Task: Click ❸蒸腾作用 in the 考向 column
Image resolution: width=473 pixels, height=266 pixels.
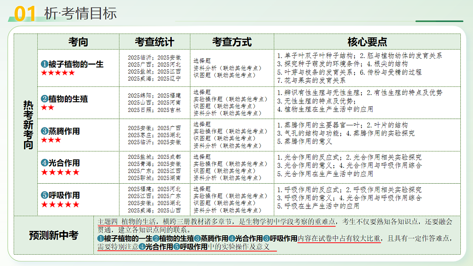Action: coord(60,131)
